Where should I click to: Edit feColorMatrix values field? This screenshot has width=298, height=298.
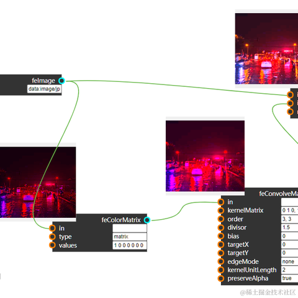(130, 245)
